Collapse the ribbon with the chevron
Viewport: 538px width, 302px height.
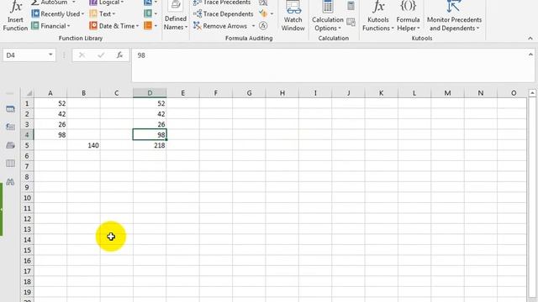(530, 39)
